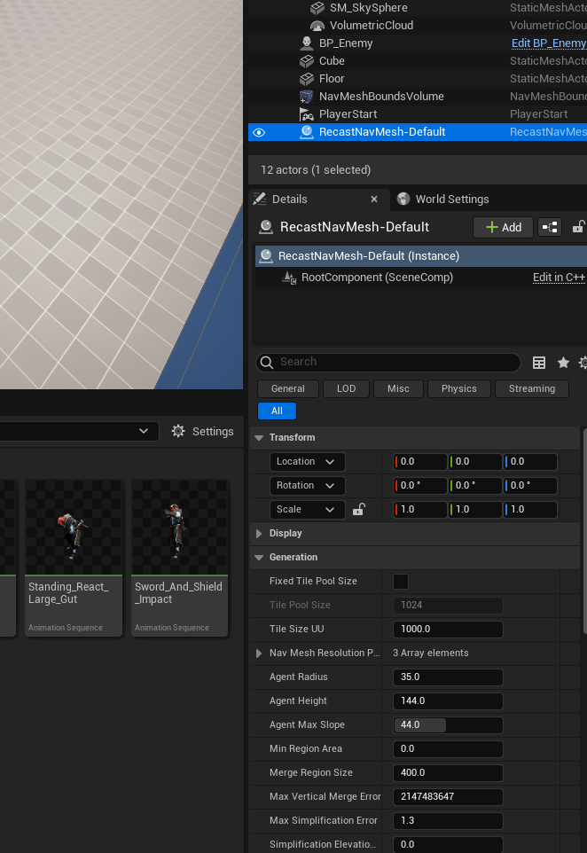Image resolution: width=587 pixels, height=853 pixels.
Task: Click the RootComponent scene component icon
Action: (x=289, y=278)
